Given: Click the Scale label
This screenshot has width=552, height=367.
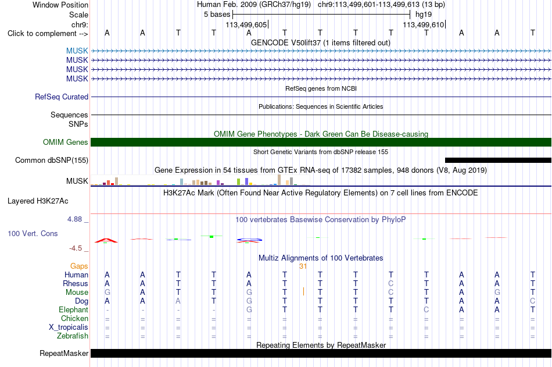Looking at the screenshot, I should tap(78, 15).
